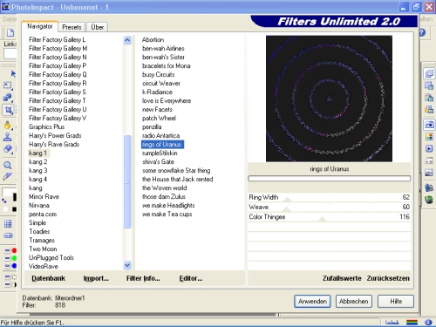Select the zoom magnifier tool
The height and width of the screenshot is (327, 436).
pyautogui.click(x=8, y=165)
